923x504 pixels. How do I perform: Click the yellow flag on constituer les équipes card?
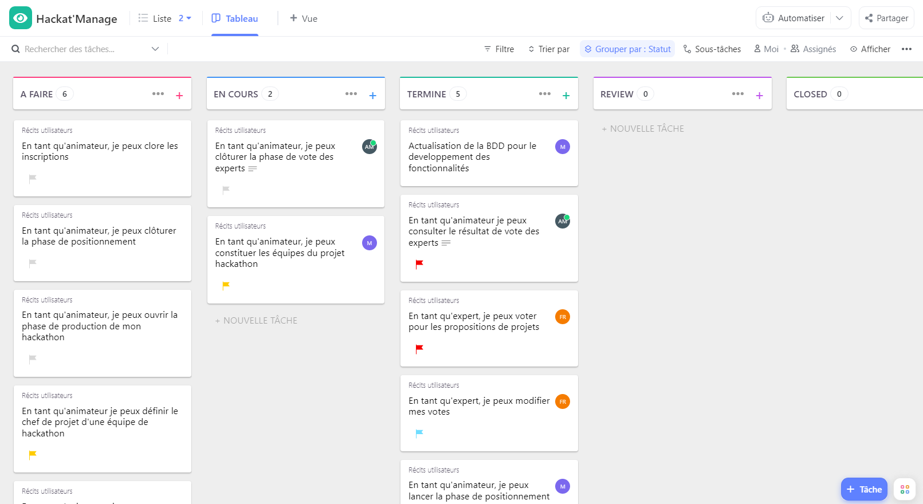(x=226, y=285)
